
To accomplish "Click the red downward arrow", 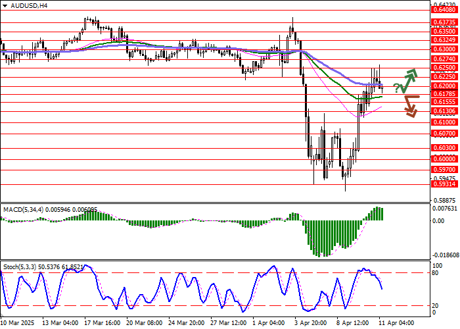I will click(x=410, y=107).
